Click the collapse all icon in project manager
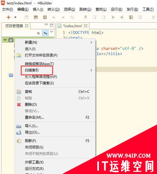 [x=38, y=33]
